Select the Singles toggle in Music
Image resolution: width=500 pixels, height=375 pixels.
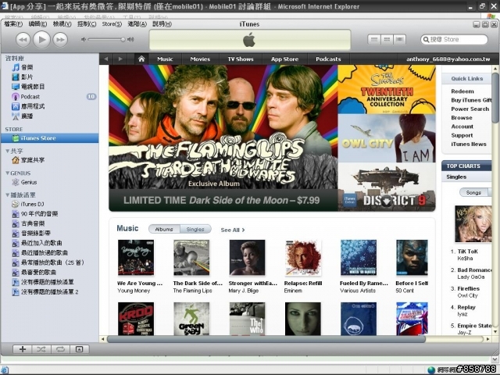(195, 229)
